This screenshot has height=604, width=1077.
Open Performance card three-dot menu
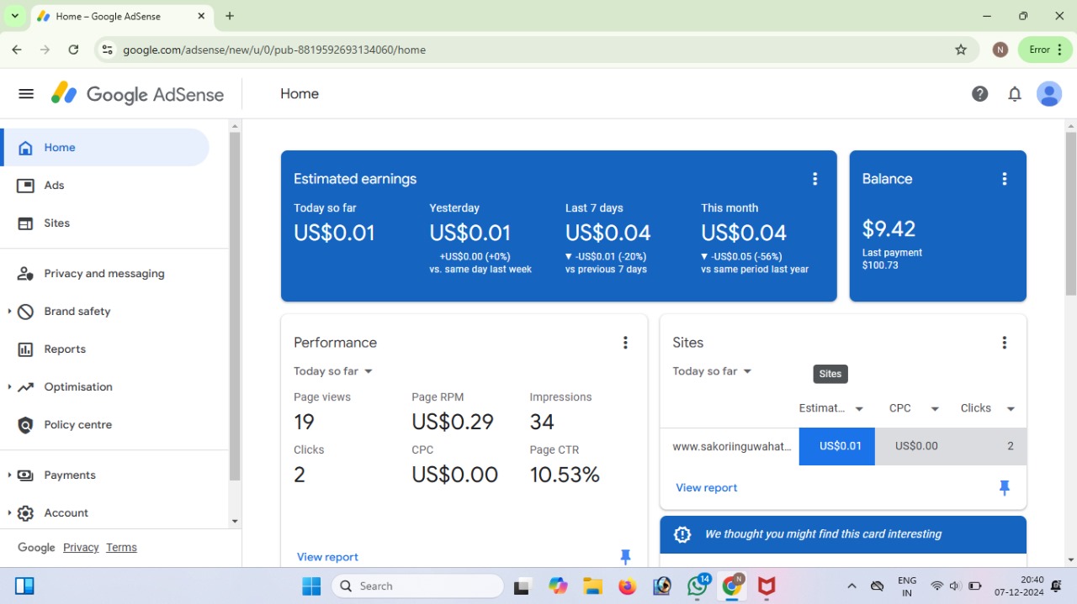tap(625, 343)
